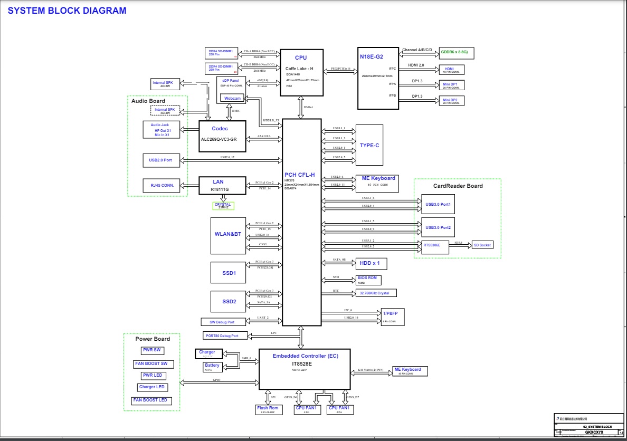Click the SD Socket box

[482, 245]
